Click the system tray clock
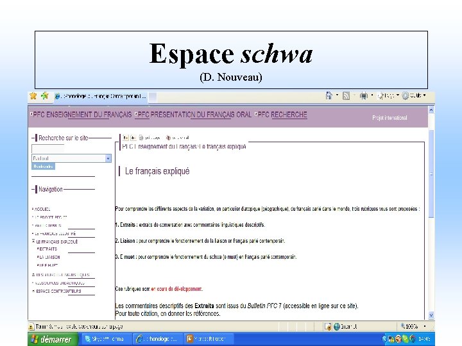The width and height of the screenshot is (462, 346). [x=425, y=340]
